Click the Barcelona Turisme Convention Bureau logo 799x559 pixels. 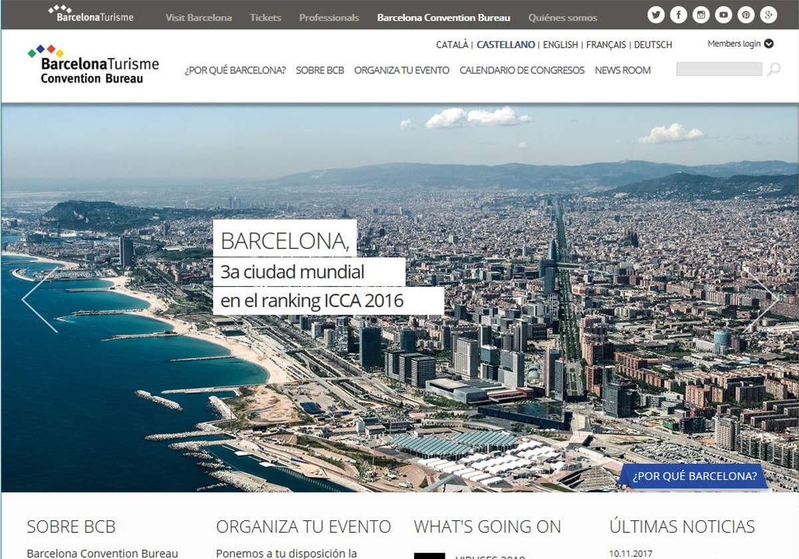93,65
